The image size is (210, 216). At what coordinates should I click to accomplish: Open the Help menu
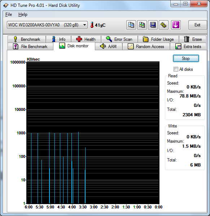[x=23, y=14]
